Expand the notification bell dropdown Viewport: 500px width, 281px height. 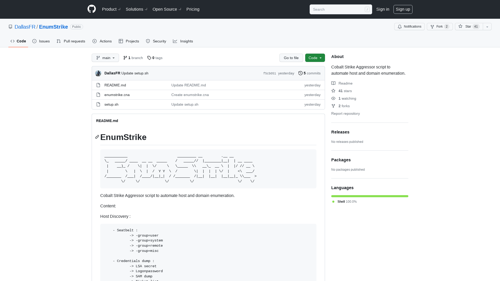(x=409, y=27)
